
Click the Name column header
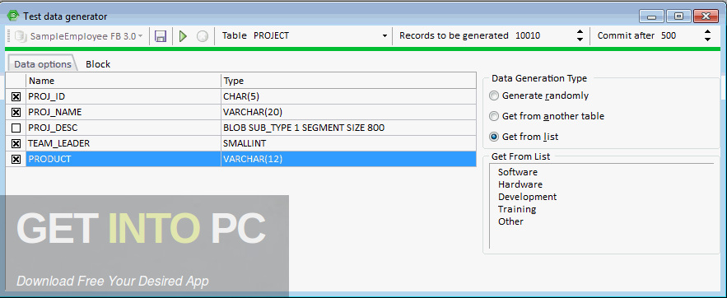(x=123, y=81)
